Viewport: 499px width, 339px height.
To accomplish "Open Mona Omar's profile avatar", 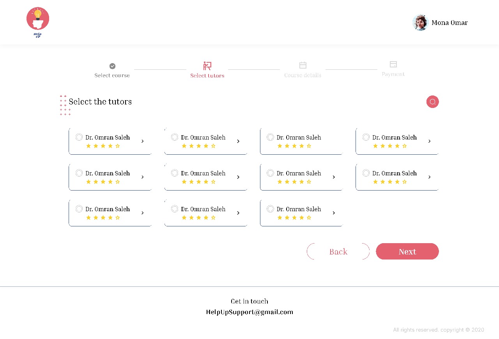I will pyautogui.click(x=420, y=23).
